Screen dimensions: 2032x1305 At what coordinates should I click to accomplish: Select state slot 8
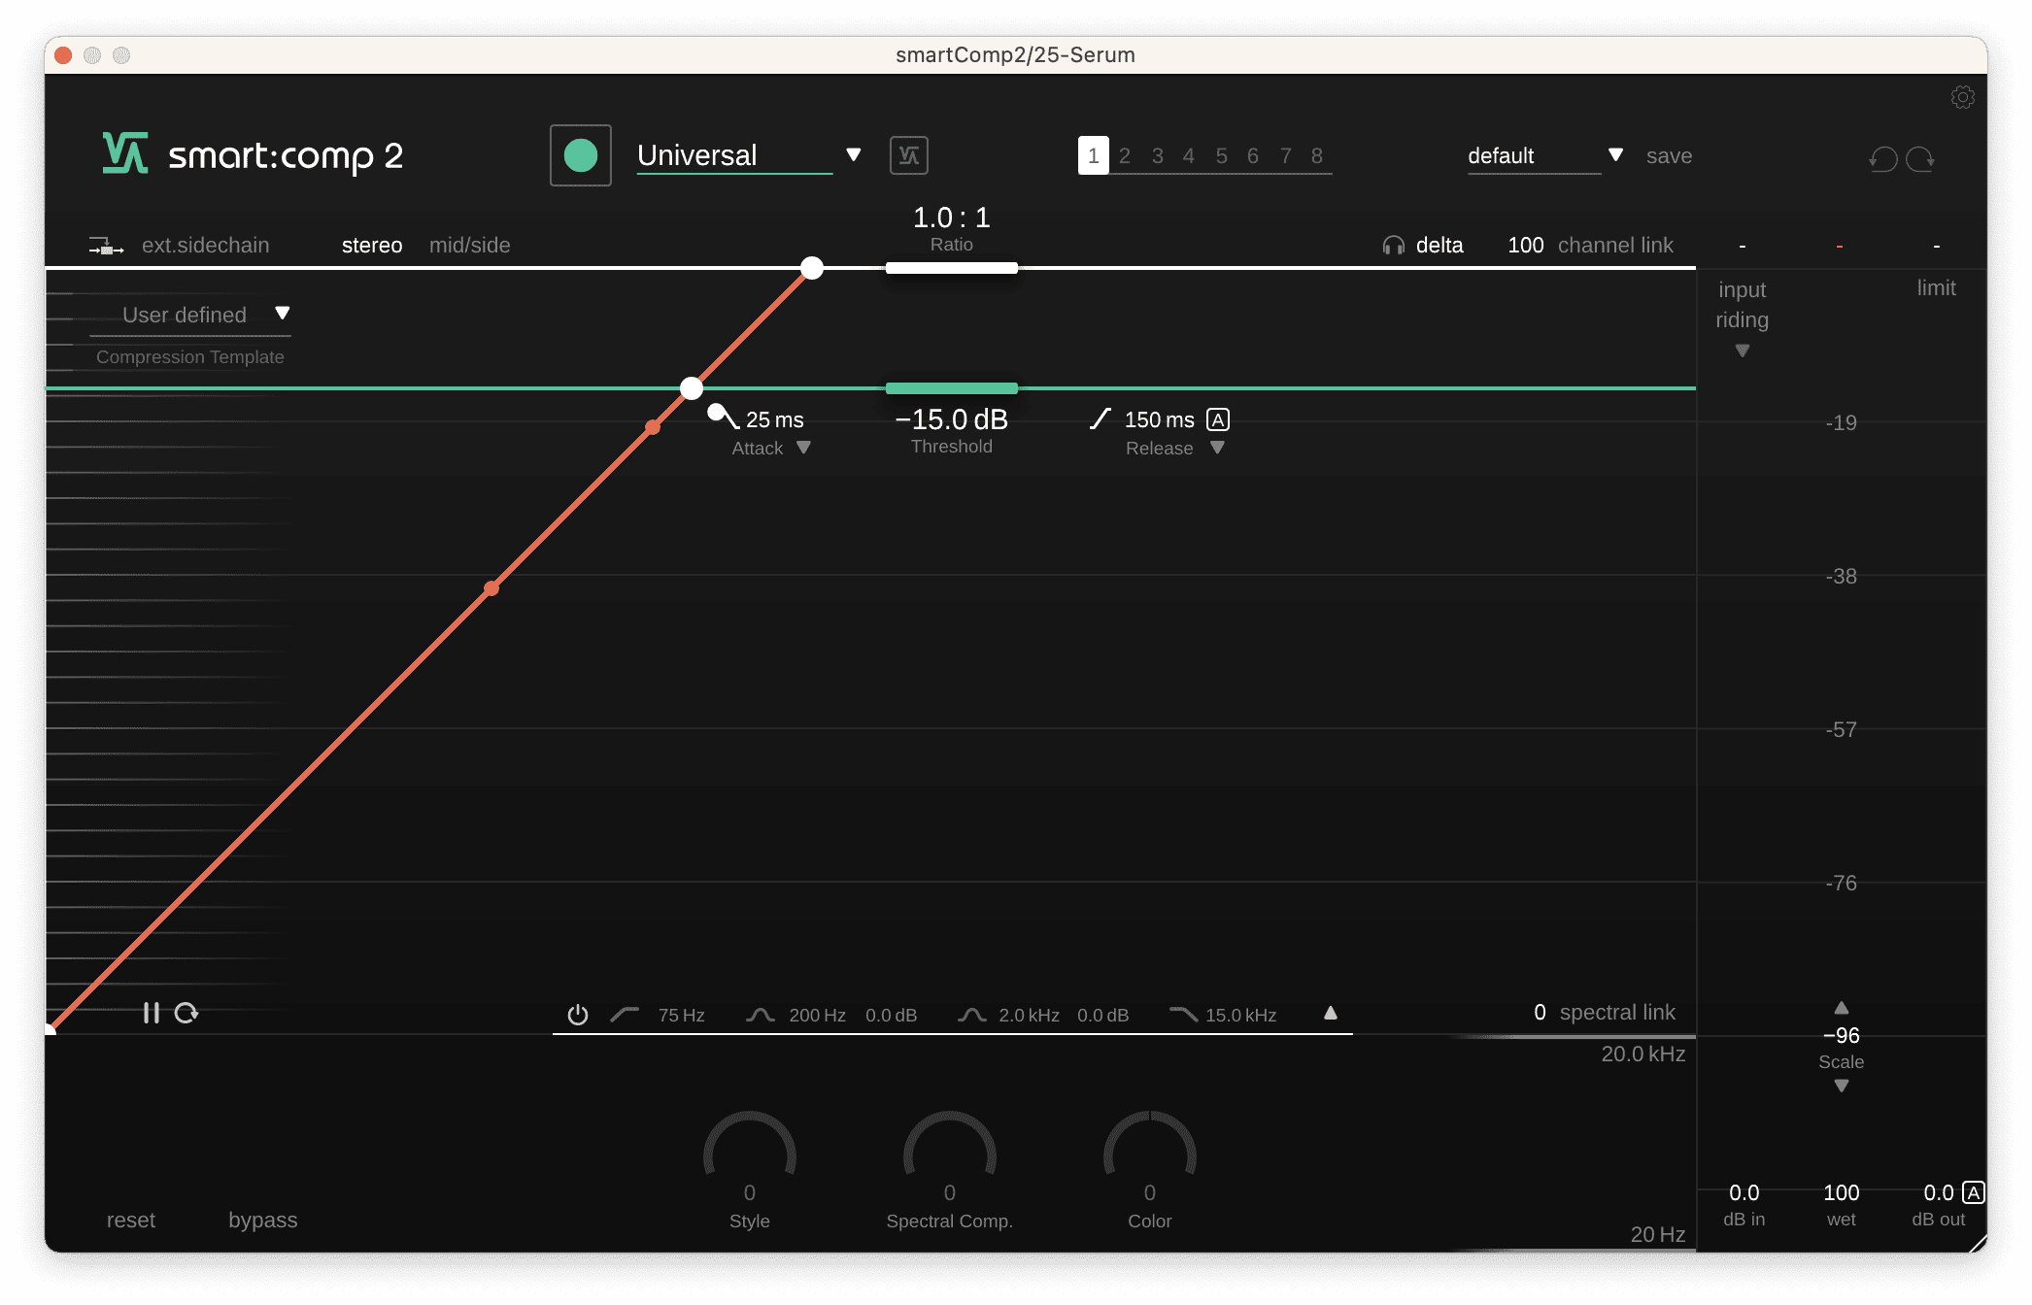pos(1317,155)
